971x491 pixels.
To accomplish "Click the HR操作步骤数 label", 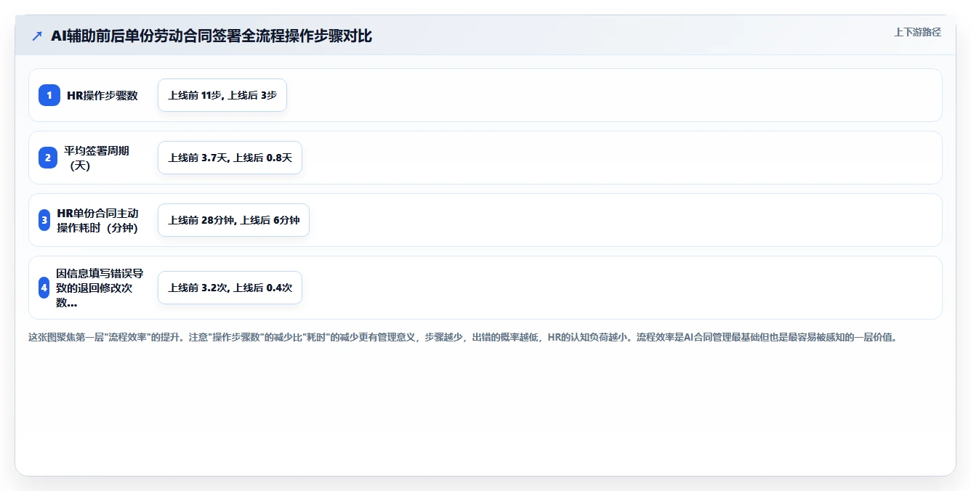I will click(x=102, y=95).
